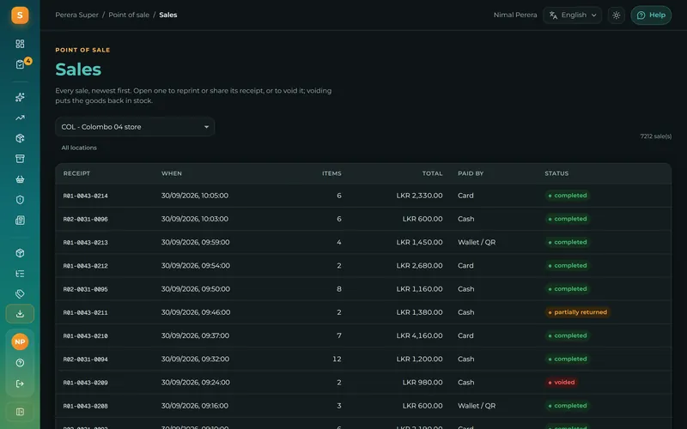
Task: Open the English language dropdown
Action: (x=572, y=15)
